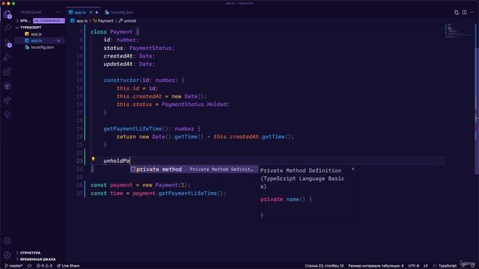Collapse the TYPESCRIPT folder section

click(31, 28)
